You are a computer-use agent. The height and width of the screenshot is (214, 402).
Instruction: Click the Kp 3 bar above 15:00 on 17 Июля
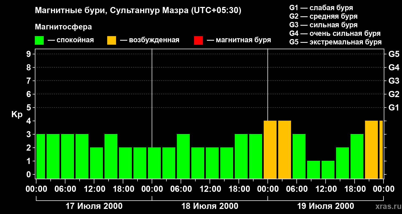111,156
